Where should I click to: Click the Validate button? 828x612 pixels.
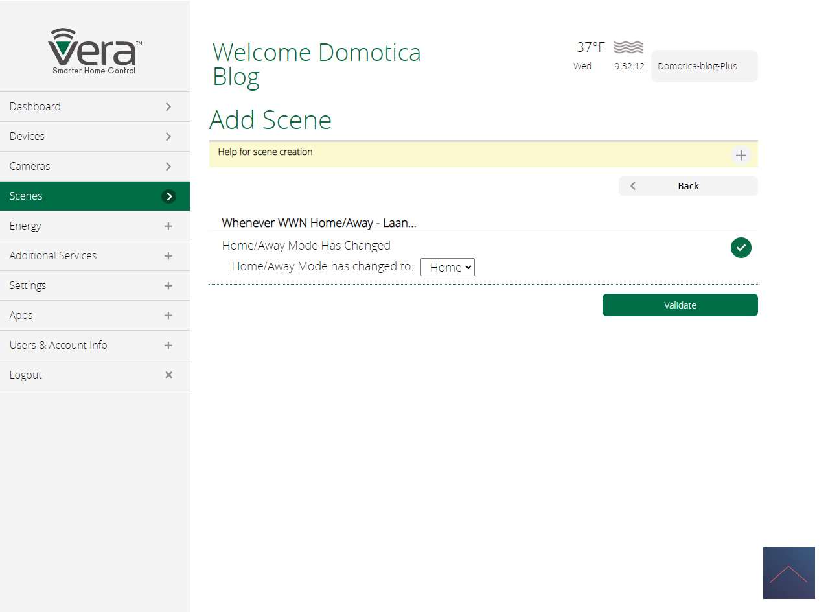click(680, 305)
